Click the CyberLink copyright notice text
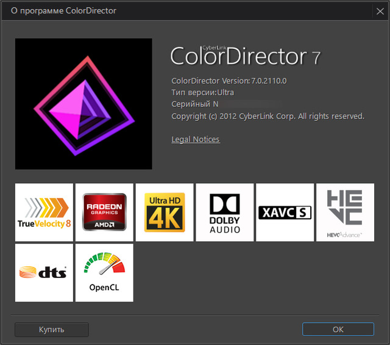Screen dimensions: 390x345 pyautogui.click(x=268, y=116)
